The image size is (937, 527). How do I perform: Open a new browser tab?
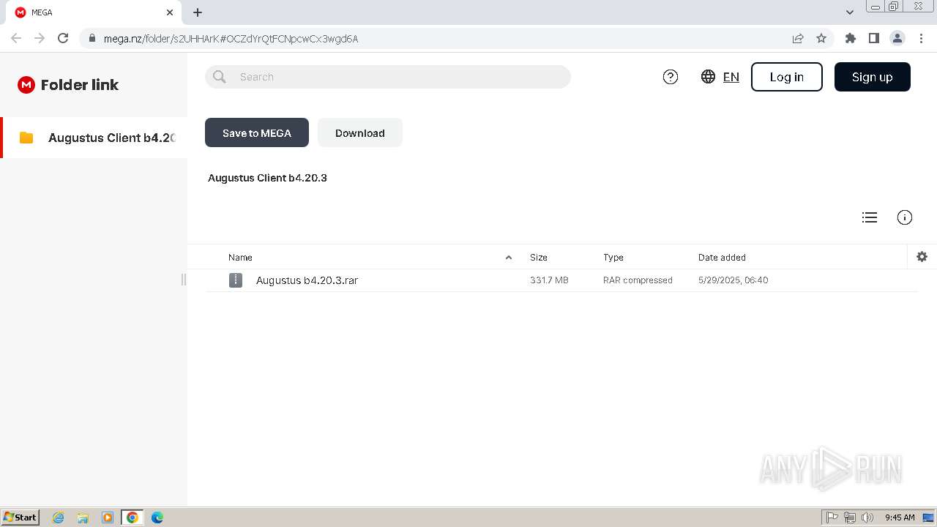[198, 12]
